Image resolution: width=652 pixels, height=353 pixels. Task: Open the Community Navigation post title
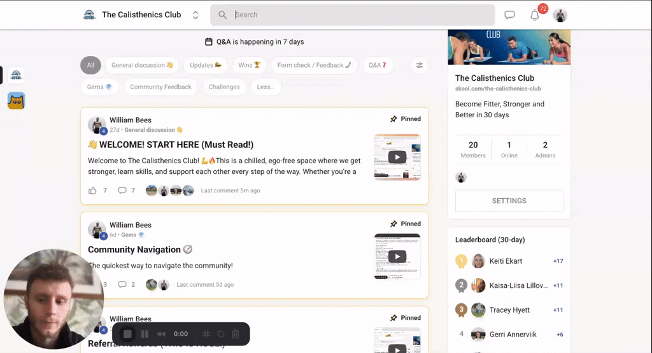[x=140, y=250]
